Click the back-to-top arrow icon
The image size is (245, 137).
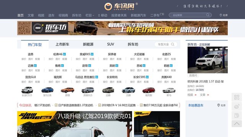(237, 124)
